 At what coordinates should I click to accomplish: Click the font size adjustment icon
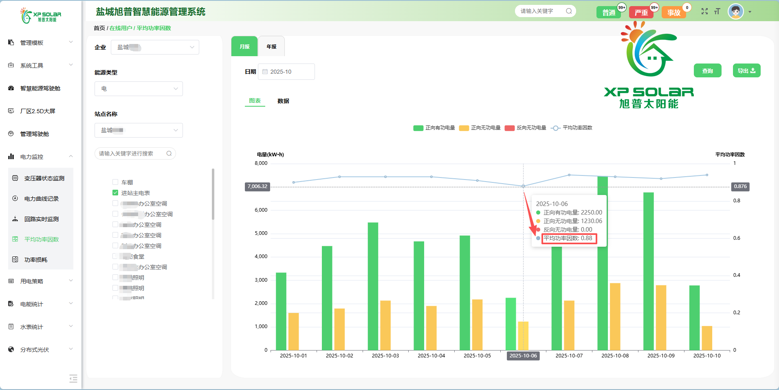pyautogui.click(x=717, y=11)
